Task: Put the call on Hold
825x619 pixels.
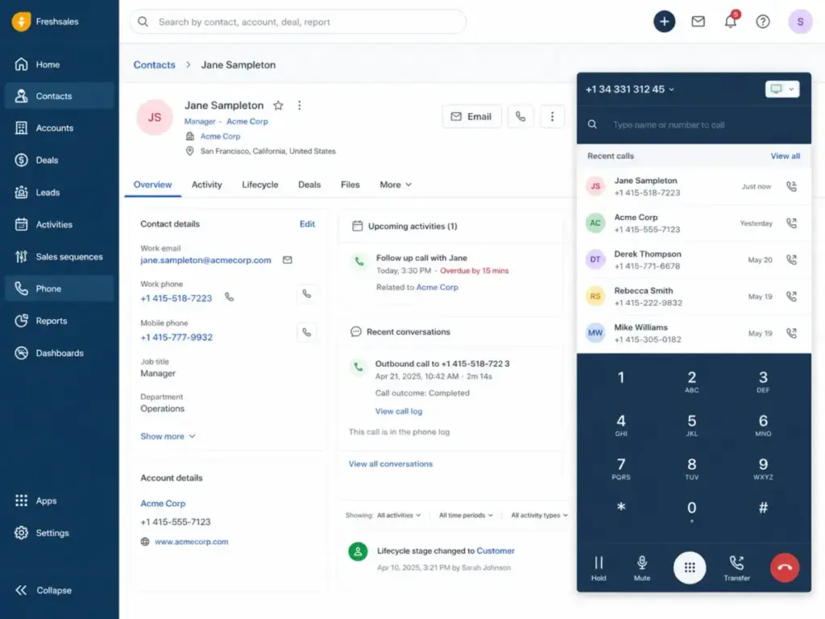Action: tap(599, 568)
